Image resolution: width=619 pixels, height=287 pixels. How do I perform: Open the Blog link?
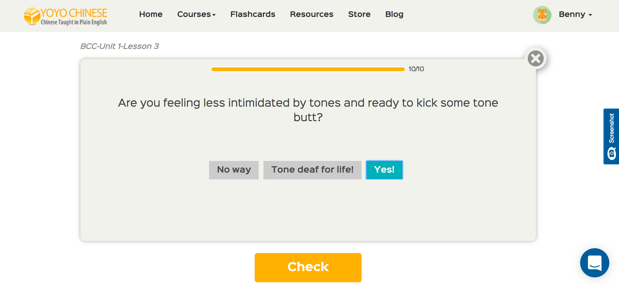click(394, 14)
